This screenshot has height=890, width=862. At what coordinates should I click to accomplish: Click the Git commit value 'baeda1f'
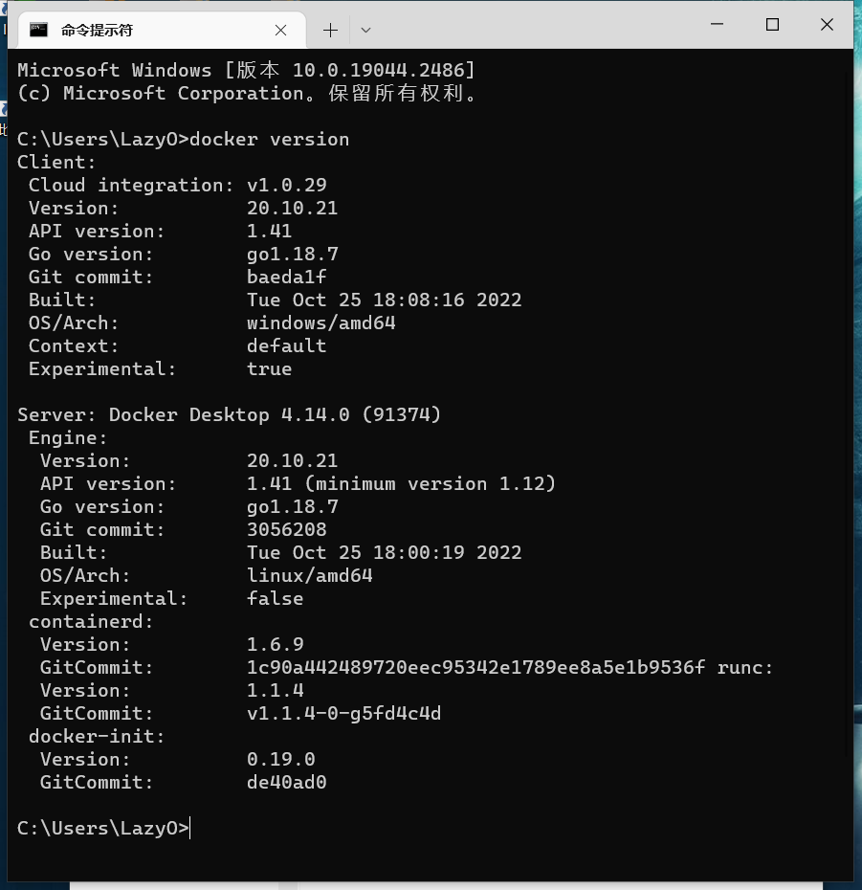click(287, 277)
